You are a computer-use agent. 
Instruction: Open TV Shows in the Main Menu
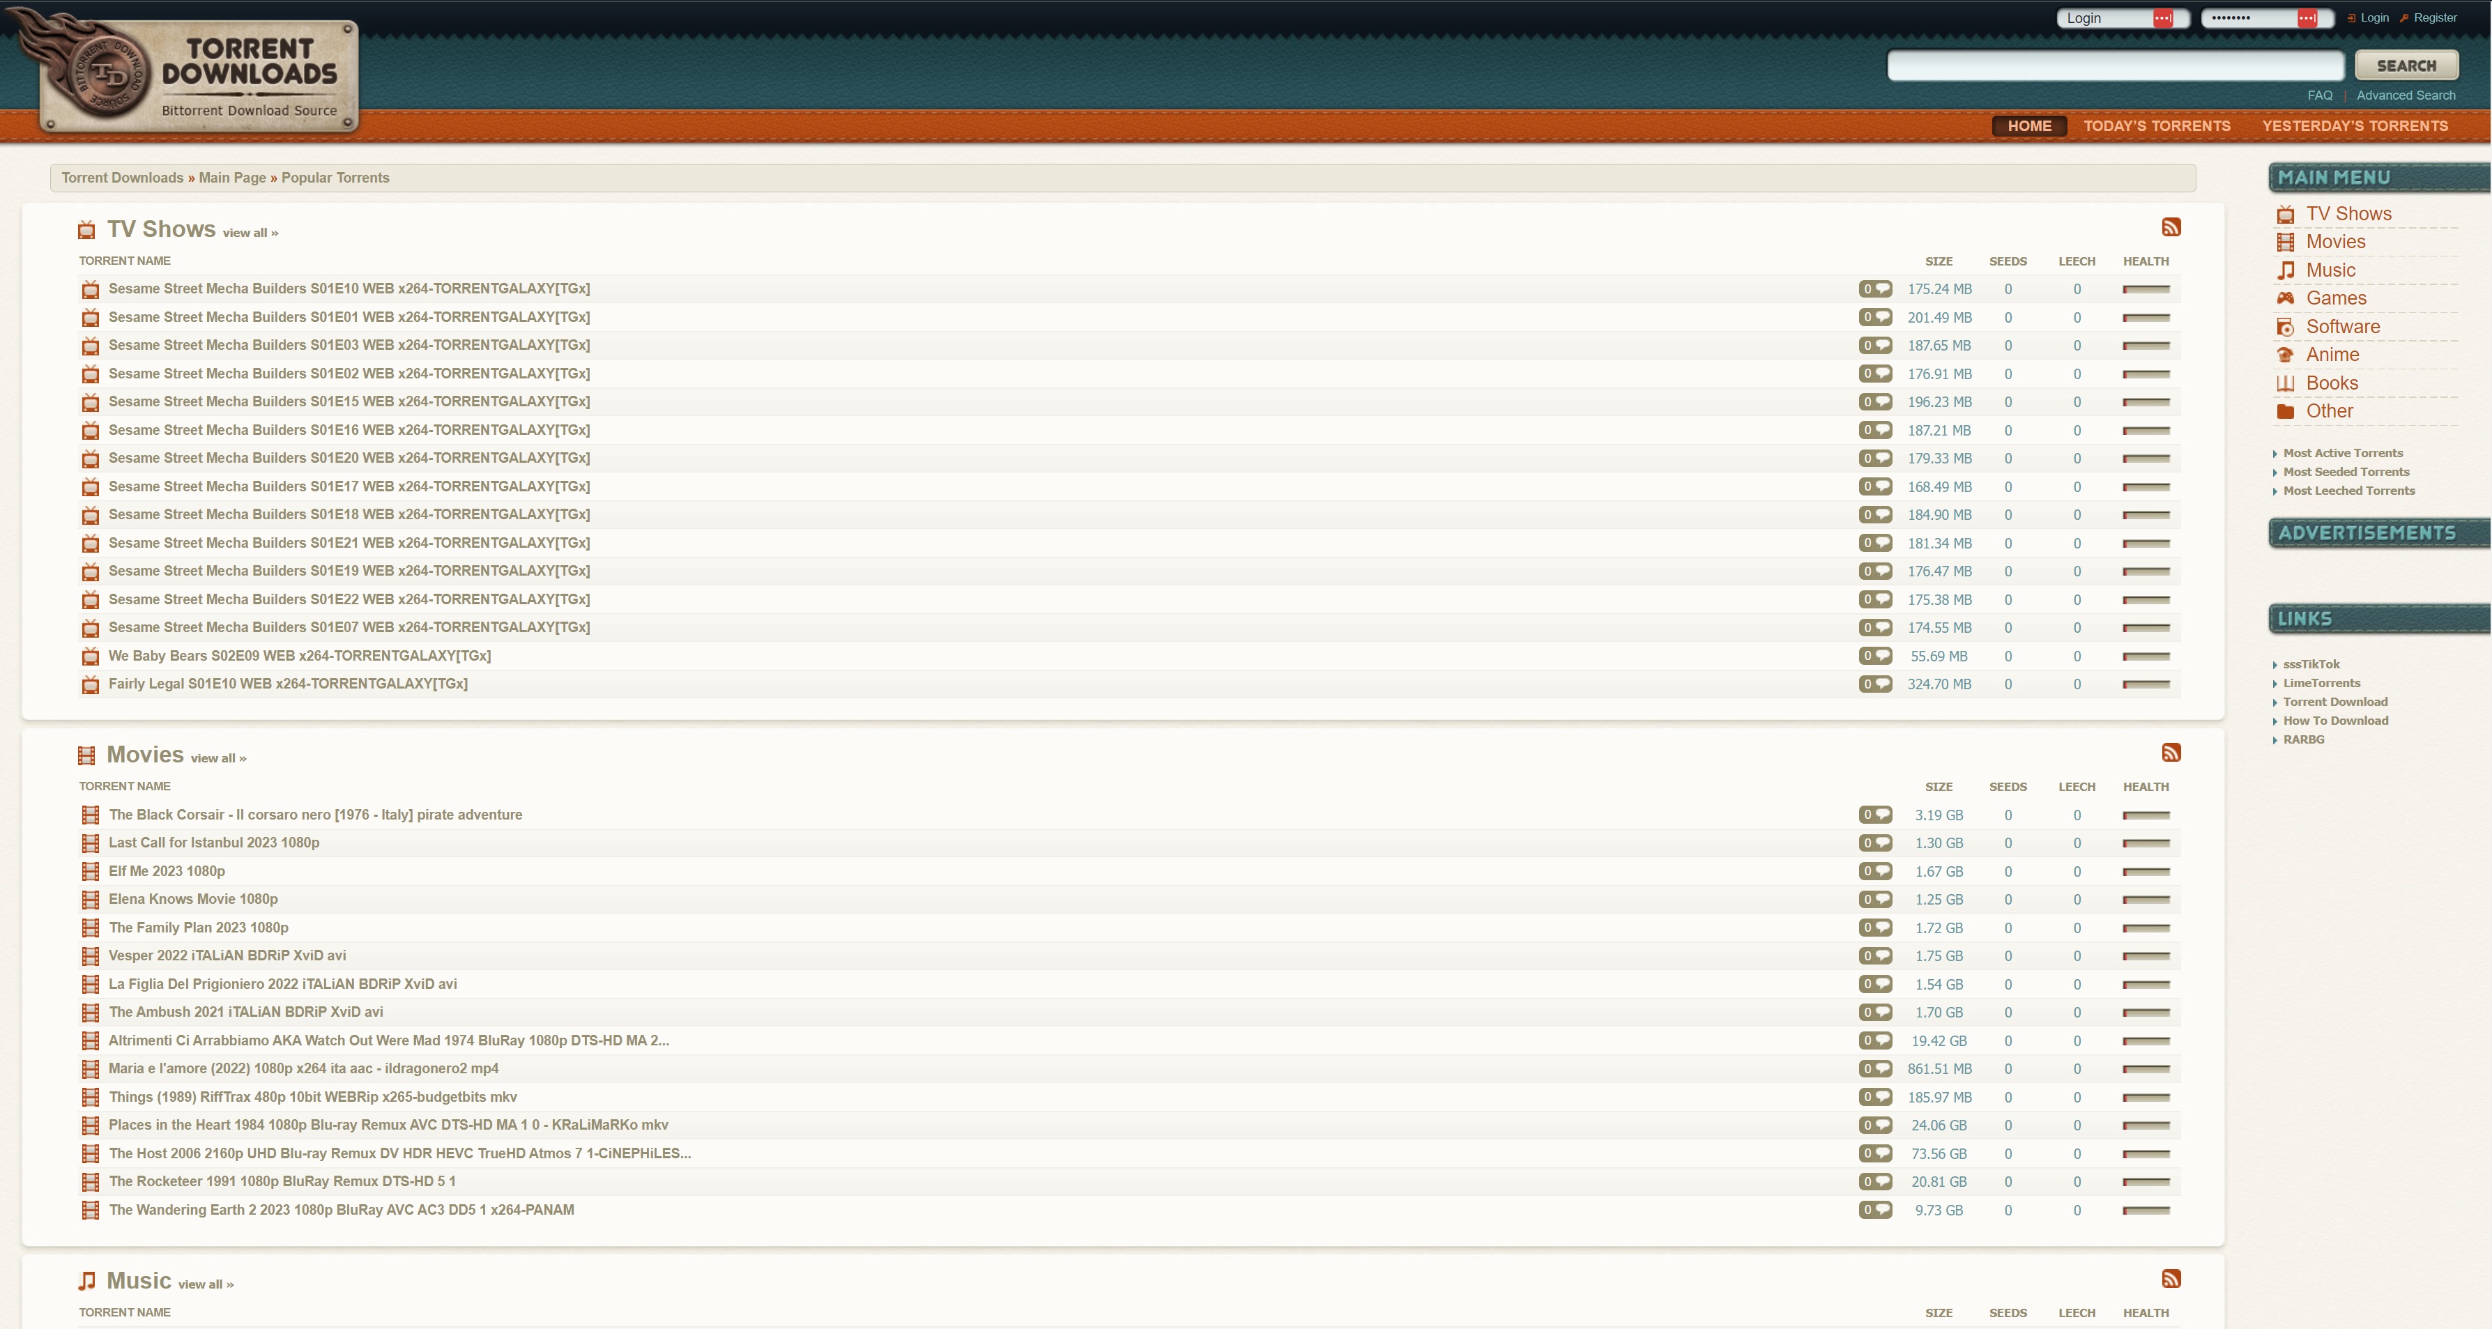point(2348,214)
